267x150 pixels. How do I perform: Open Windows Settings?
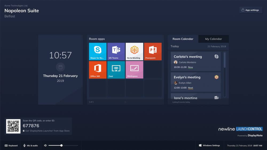(209, 145)
